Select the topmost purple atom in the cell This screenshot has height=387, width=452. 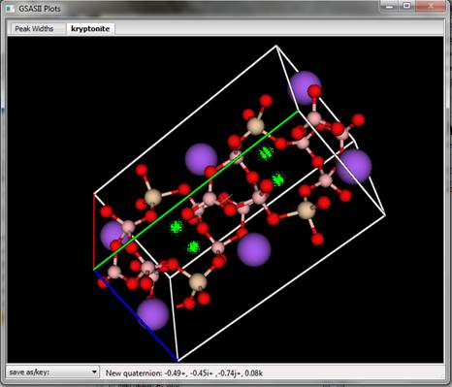coord(305,88)
